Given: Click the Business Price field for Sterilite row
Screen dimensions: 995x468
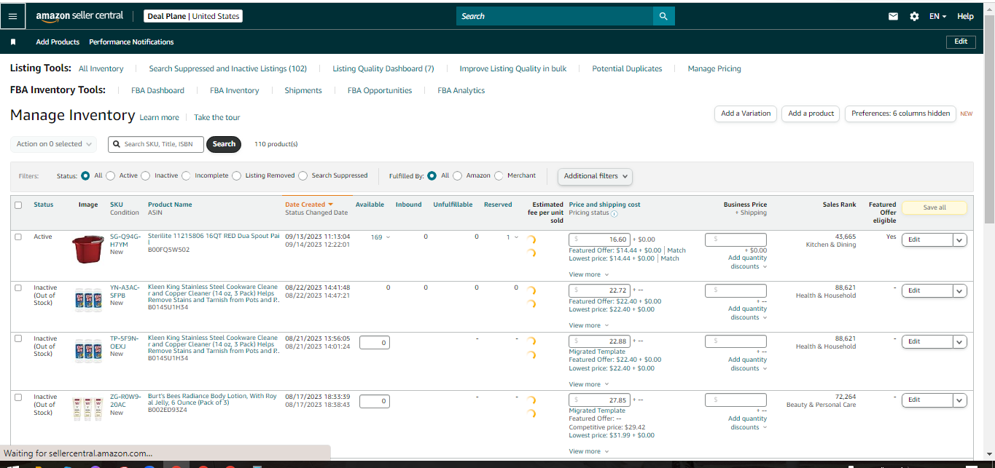Looking at the screenshot, I should tap(735, 239).
